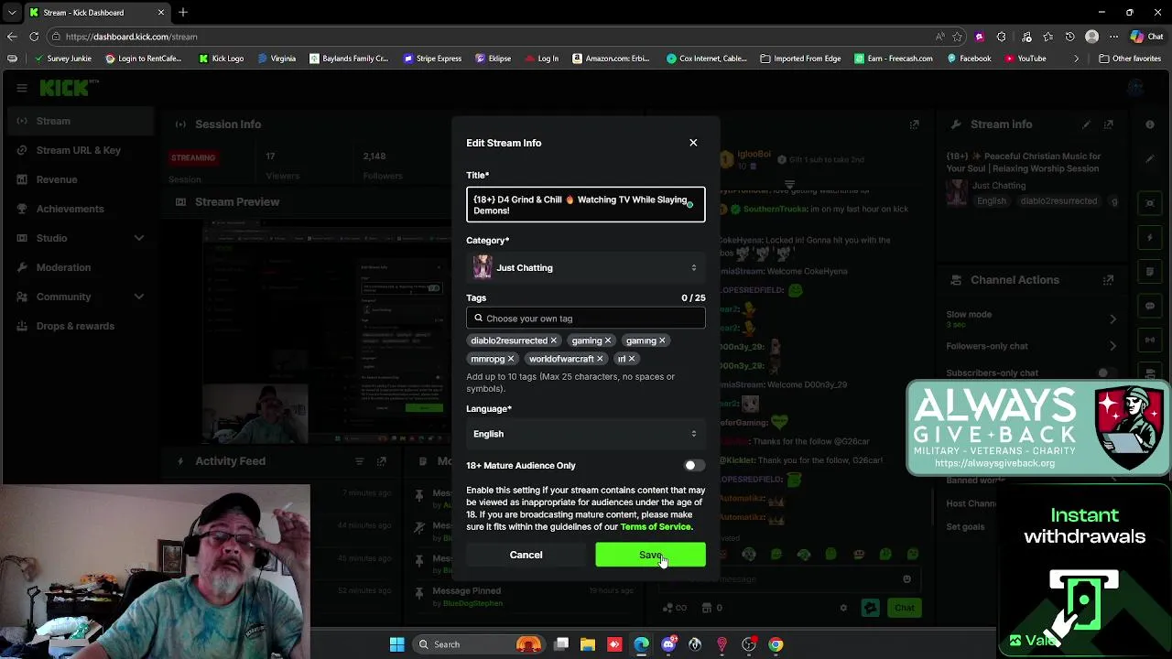Click the address bar URL dashboard.kick.com/stream

131,37
